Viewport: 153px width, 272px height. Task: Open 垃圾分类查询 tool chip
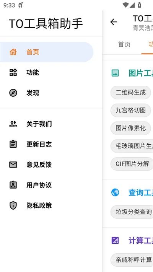coord(132,212)
